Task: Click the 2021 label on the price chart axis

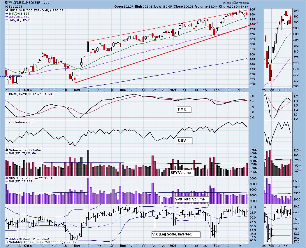Action: pyautogui.click(x=173, y=90)
